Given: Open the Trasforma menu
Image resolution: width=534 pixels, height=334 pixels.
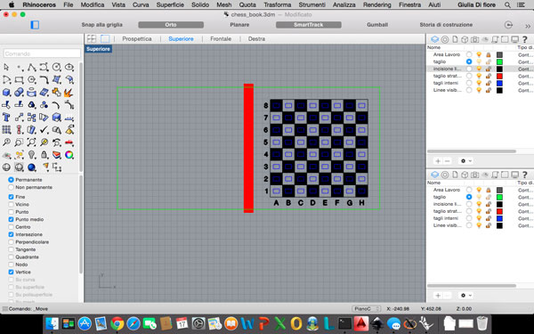Looking at the screenshot, I should coord(277,4).
